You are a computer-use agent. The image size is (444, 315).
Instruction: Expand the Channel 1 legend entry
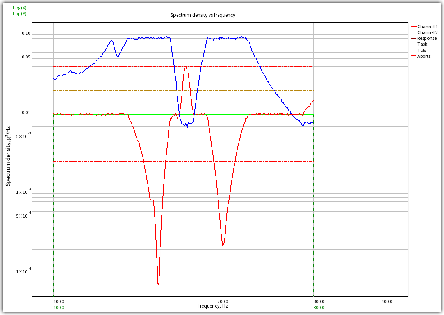pyautogui.click(x=428, y=27)
